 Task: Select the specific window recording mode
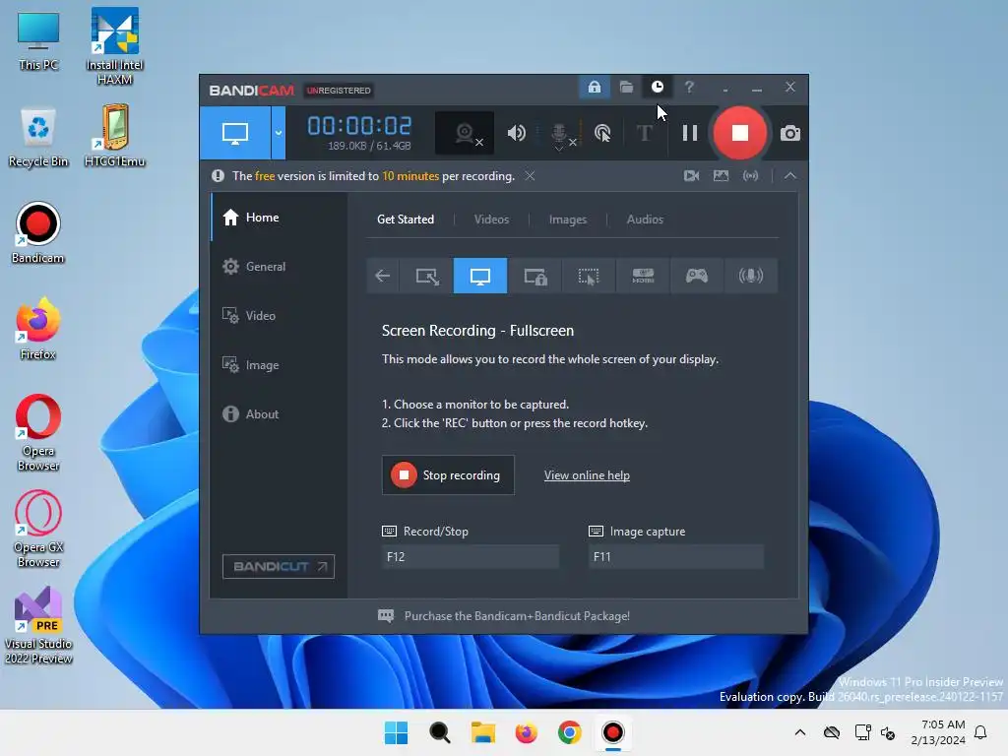coord(535,276)
